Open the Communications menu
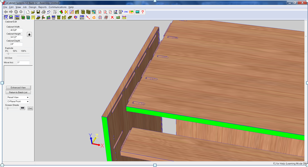The image size is (308, 167). click(x=58, y=7)
